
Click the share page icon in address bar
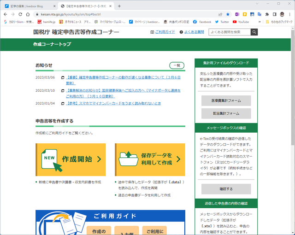(220, 14)
